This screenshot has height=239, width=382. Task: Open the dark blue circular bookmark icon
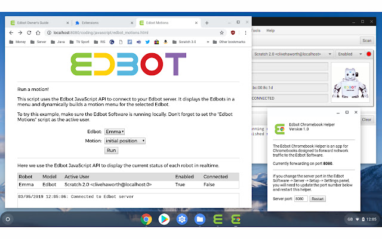point(112,42)
